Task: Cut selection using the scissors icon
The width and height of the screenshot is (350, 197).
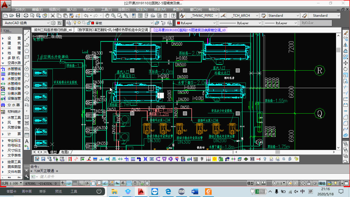Action: coord(52,16)
